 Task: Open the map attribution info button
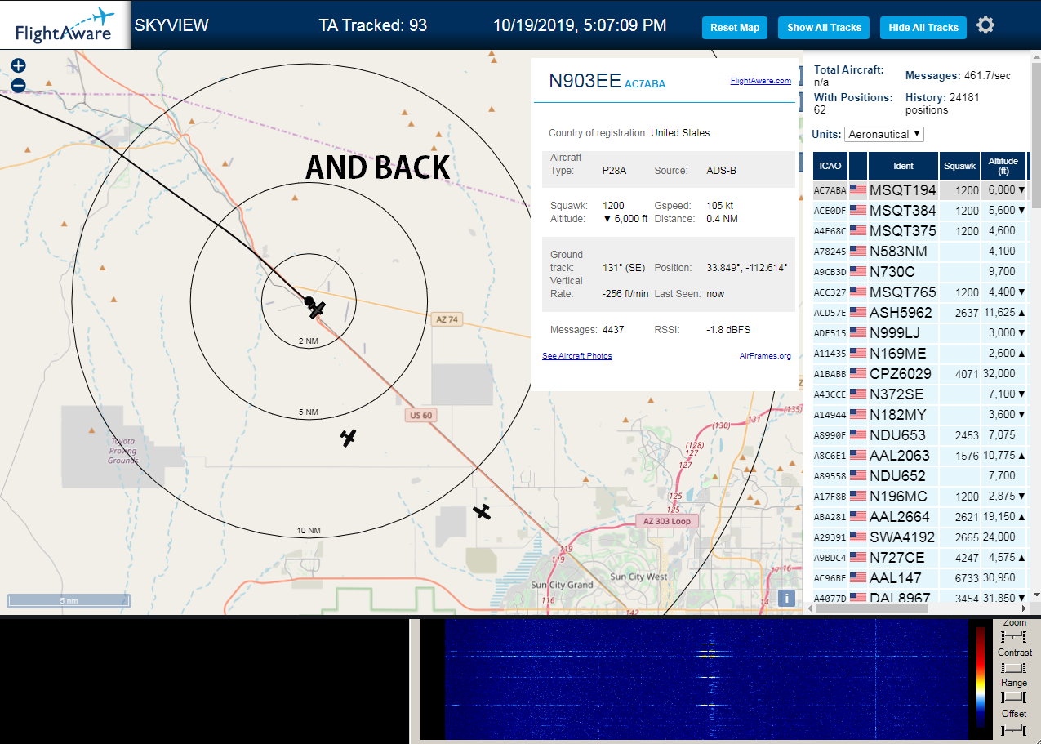(x=787, y=598)
